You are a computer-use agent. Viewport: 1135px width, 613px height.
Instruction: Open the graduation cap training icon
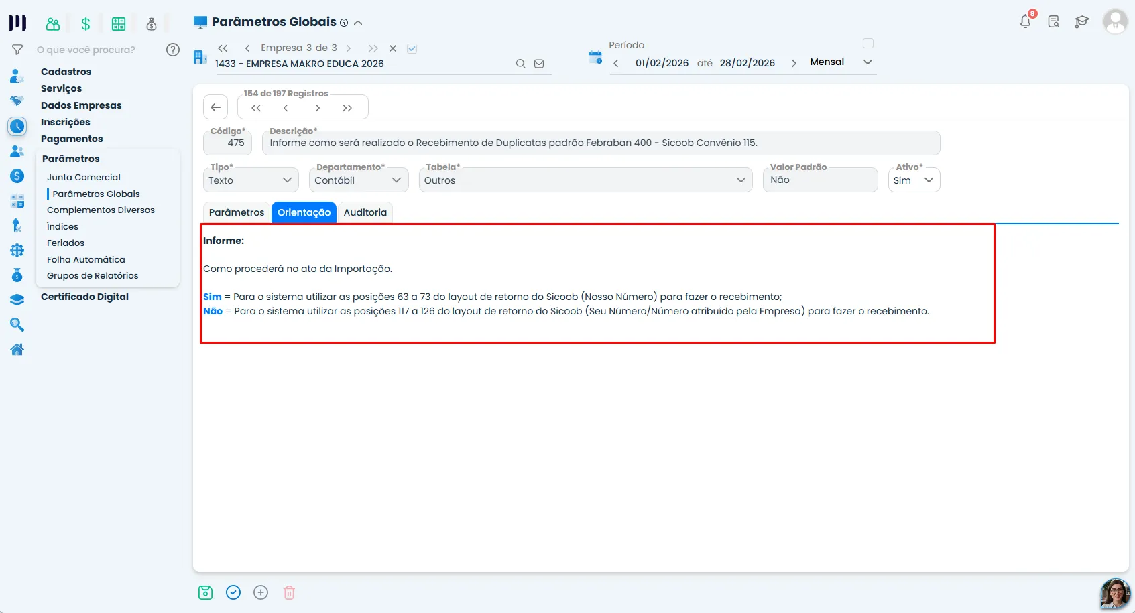pos(1081,22)
